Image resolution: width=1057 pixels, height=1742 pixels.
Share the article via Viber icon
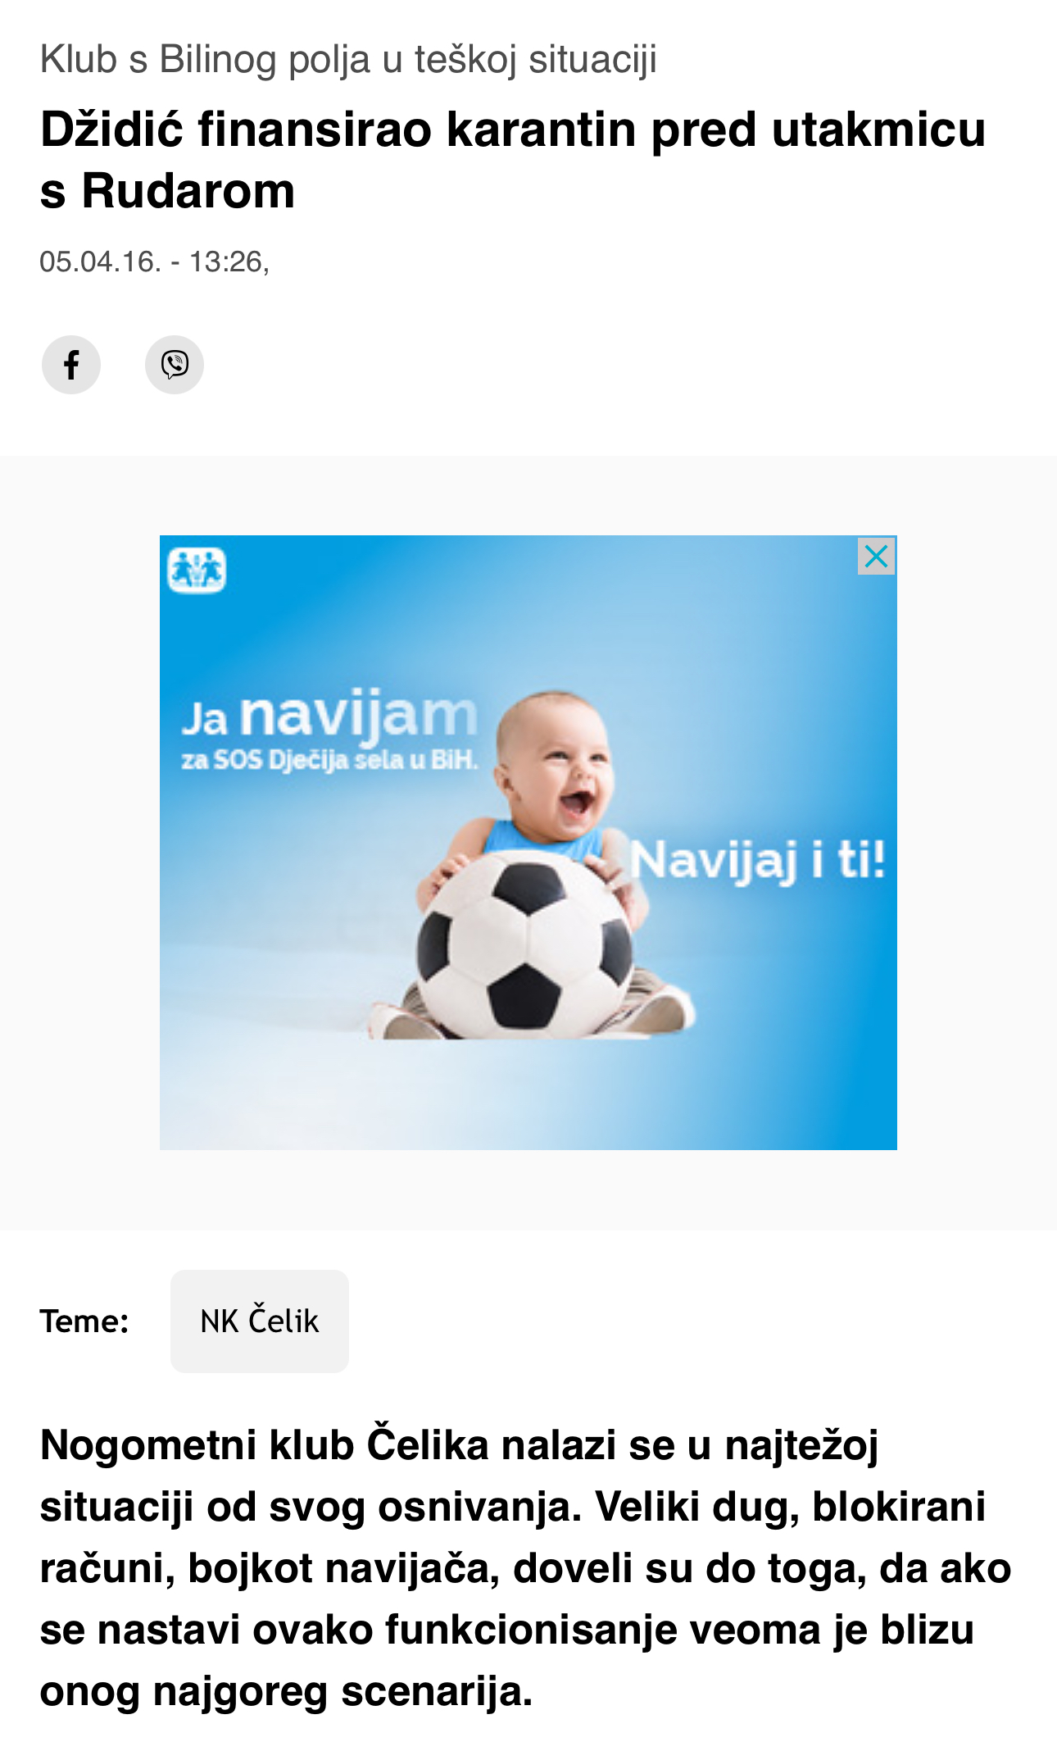click(175, 365)
